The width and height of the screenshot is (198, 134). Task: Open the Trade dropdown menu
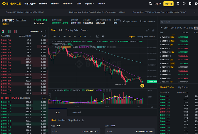(x=55, y=4)
